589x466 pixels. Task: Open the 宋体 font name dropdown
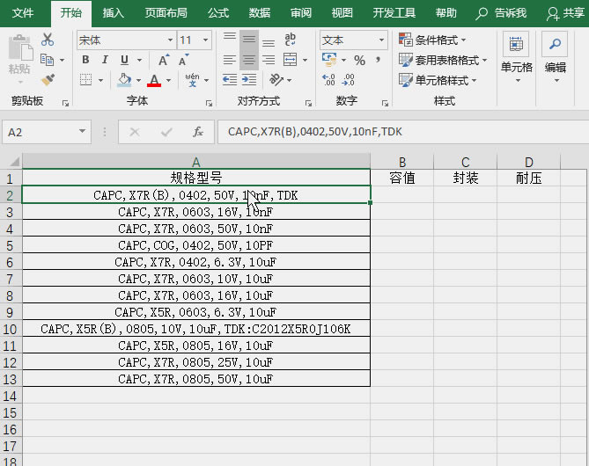pyautogui.click(x=170, y=40)
